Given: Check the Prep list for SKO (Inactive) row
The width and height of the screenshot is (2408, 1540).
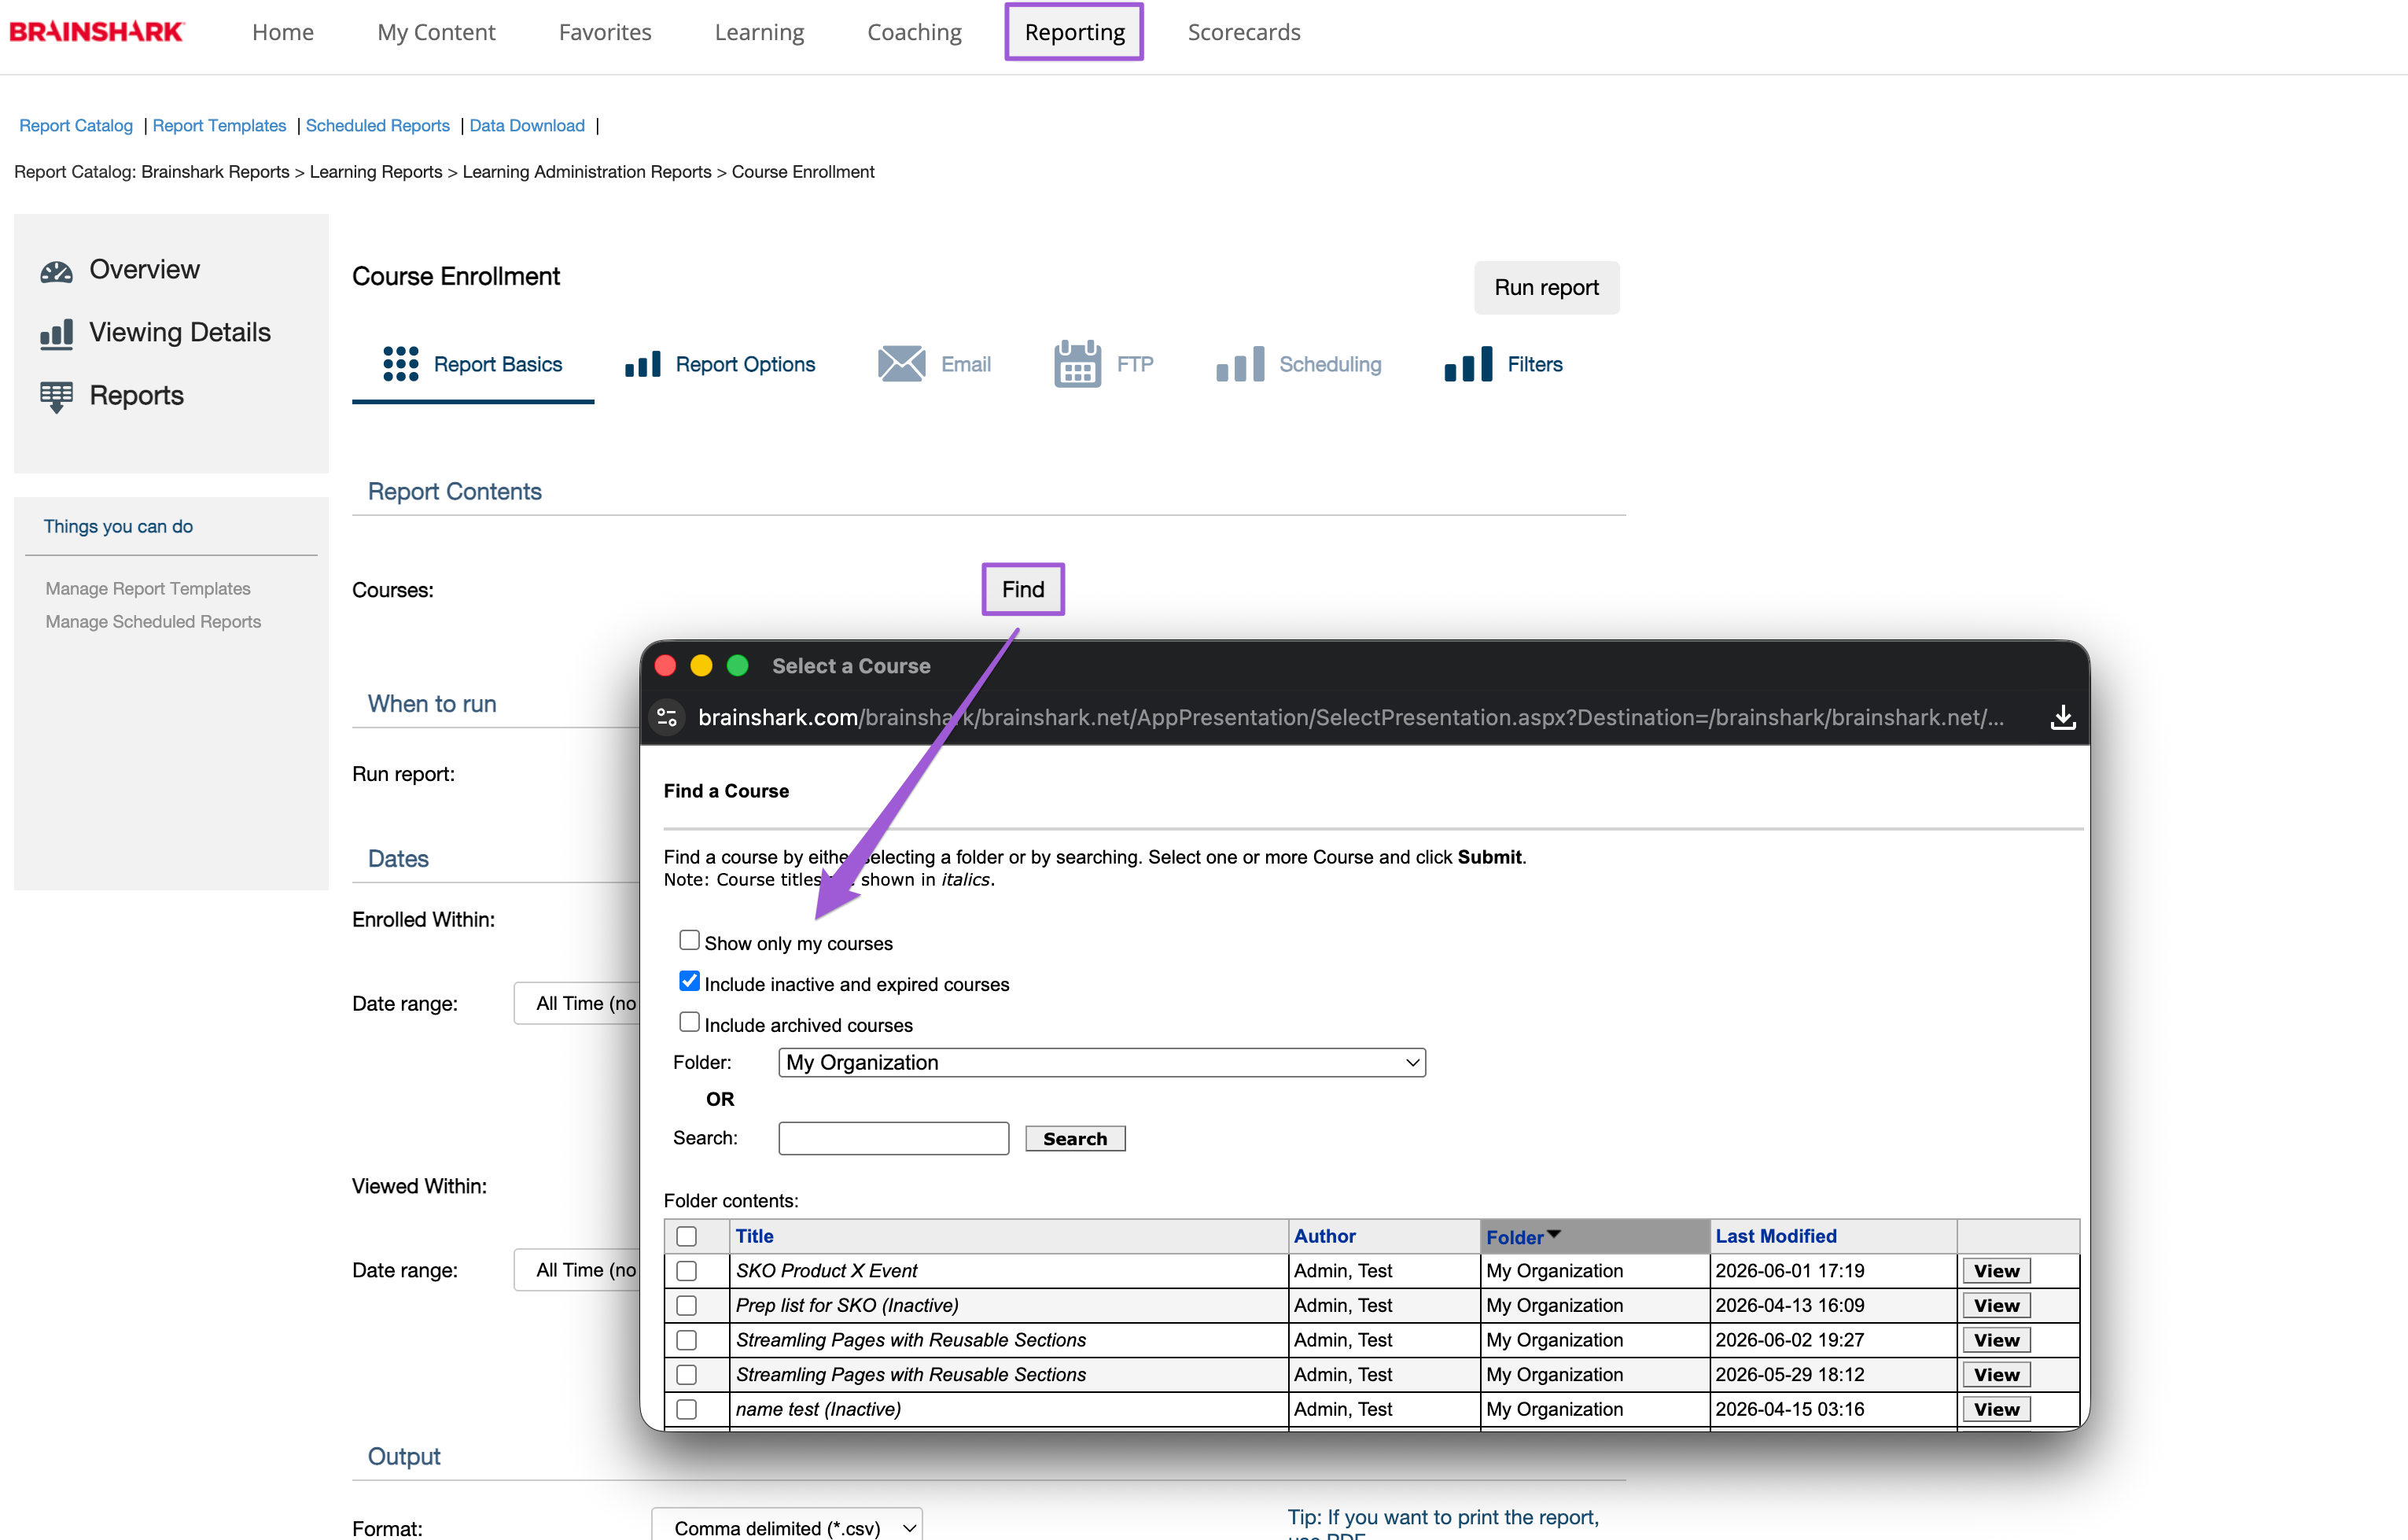Looking at the screenshot, I should coord(686,1305).
